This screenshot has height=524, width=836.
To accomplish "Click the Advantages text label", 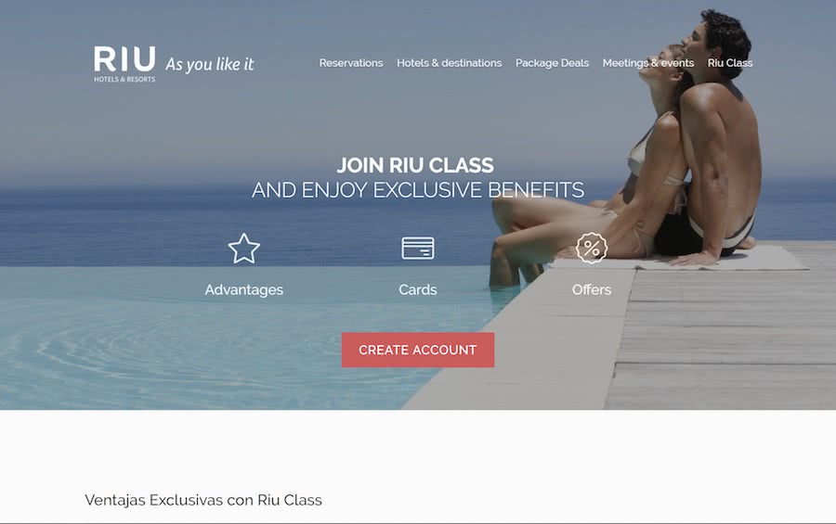I will (x=243, y=289).
